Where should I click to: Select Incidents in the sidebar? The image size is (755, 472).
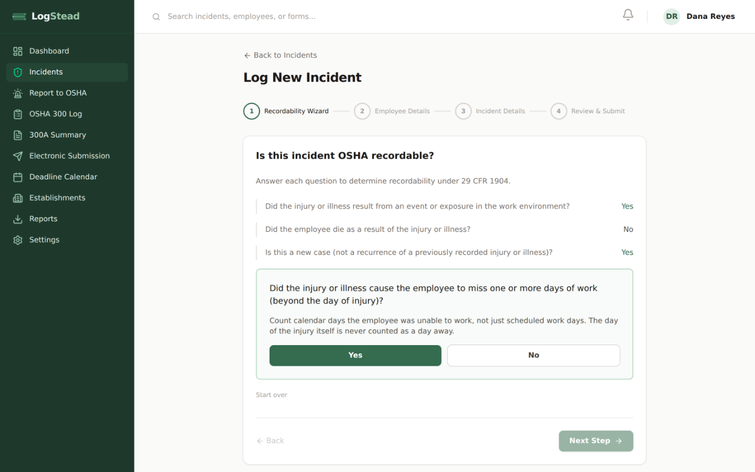[x=67, y=72]
